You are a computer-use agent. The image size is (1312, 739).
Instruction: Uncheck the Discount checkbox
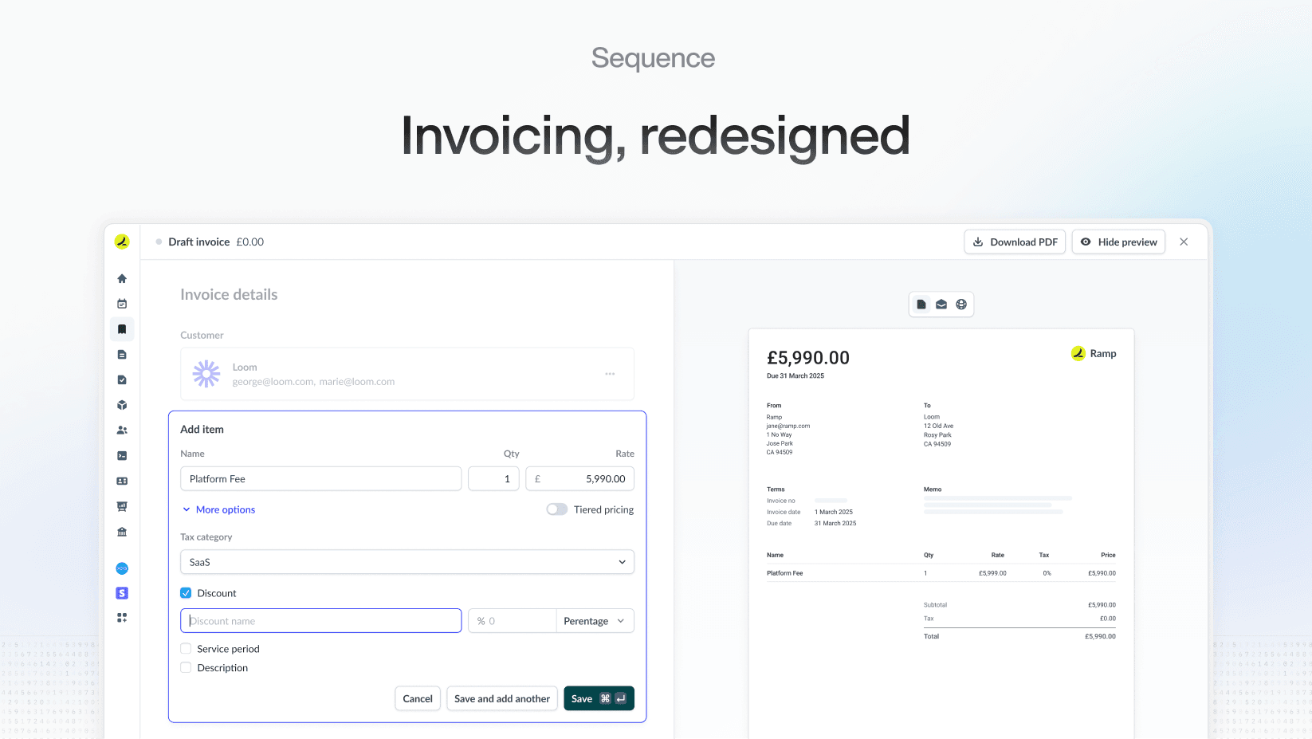point(186,593)
